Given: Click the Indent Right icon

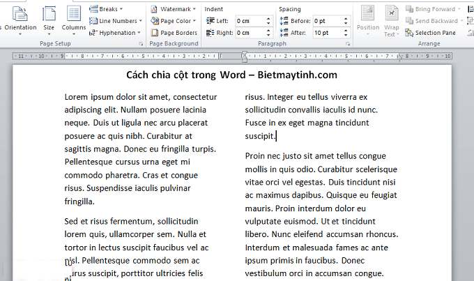Looking at the screenshot, I should 210,33.
